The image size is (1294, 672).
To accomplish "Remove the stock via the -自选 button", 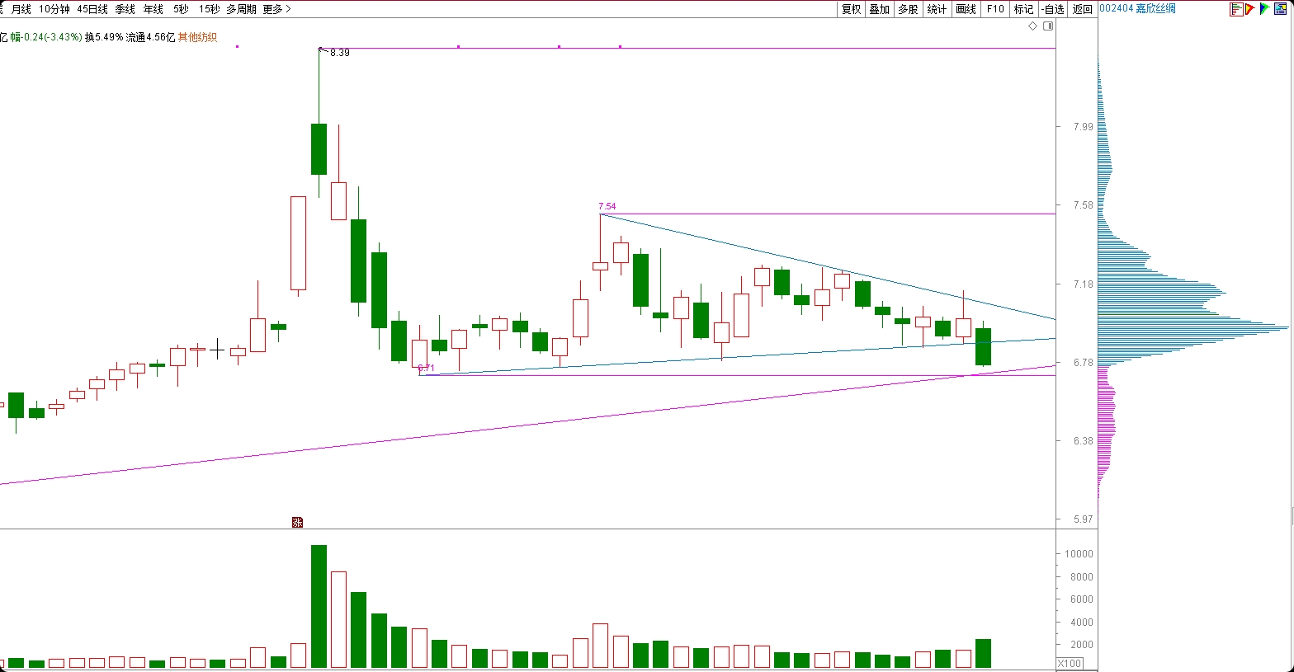I will (1053, 9).
